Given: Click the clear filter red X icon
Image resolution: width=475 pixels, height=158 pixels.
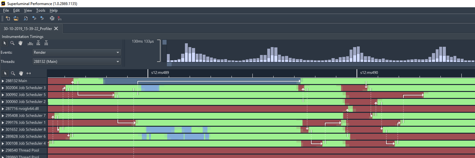Looking at the screenshot, I should click(x=60, y=18).
